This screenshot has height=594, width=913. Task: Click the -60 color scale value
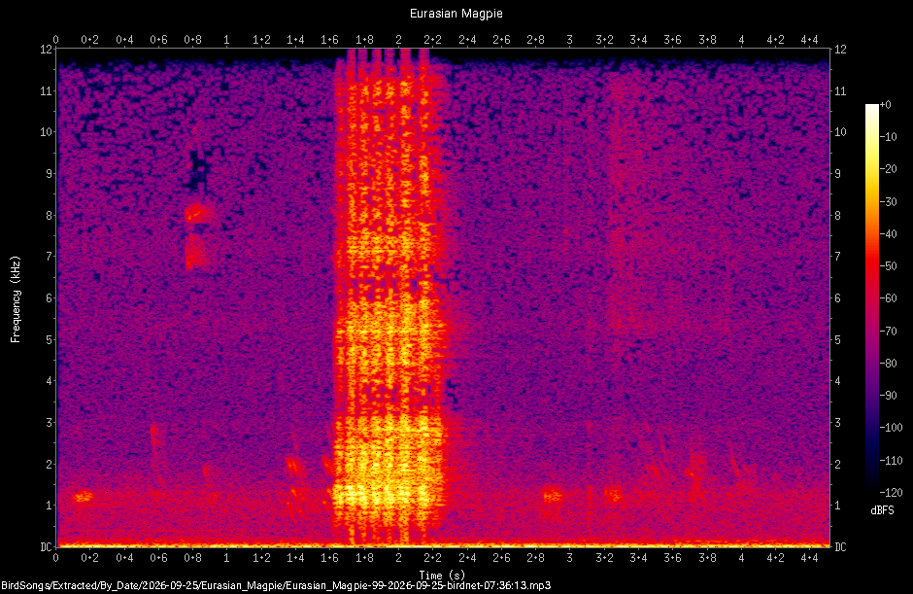tap(888, 298)
